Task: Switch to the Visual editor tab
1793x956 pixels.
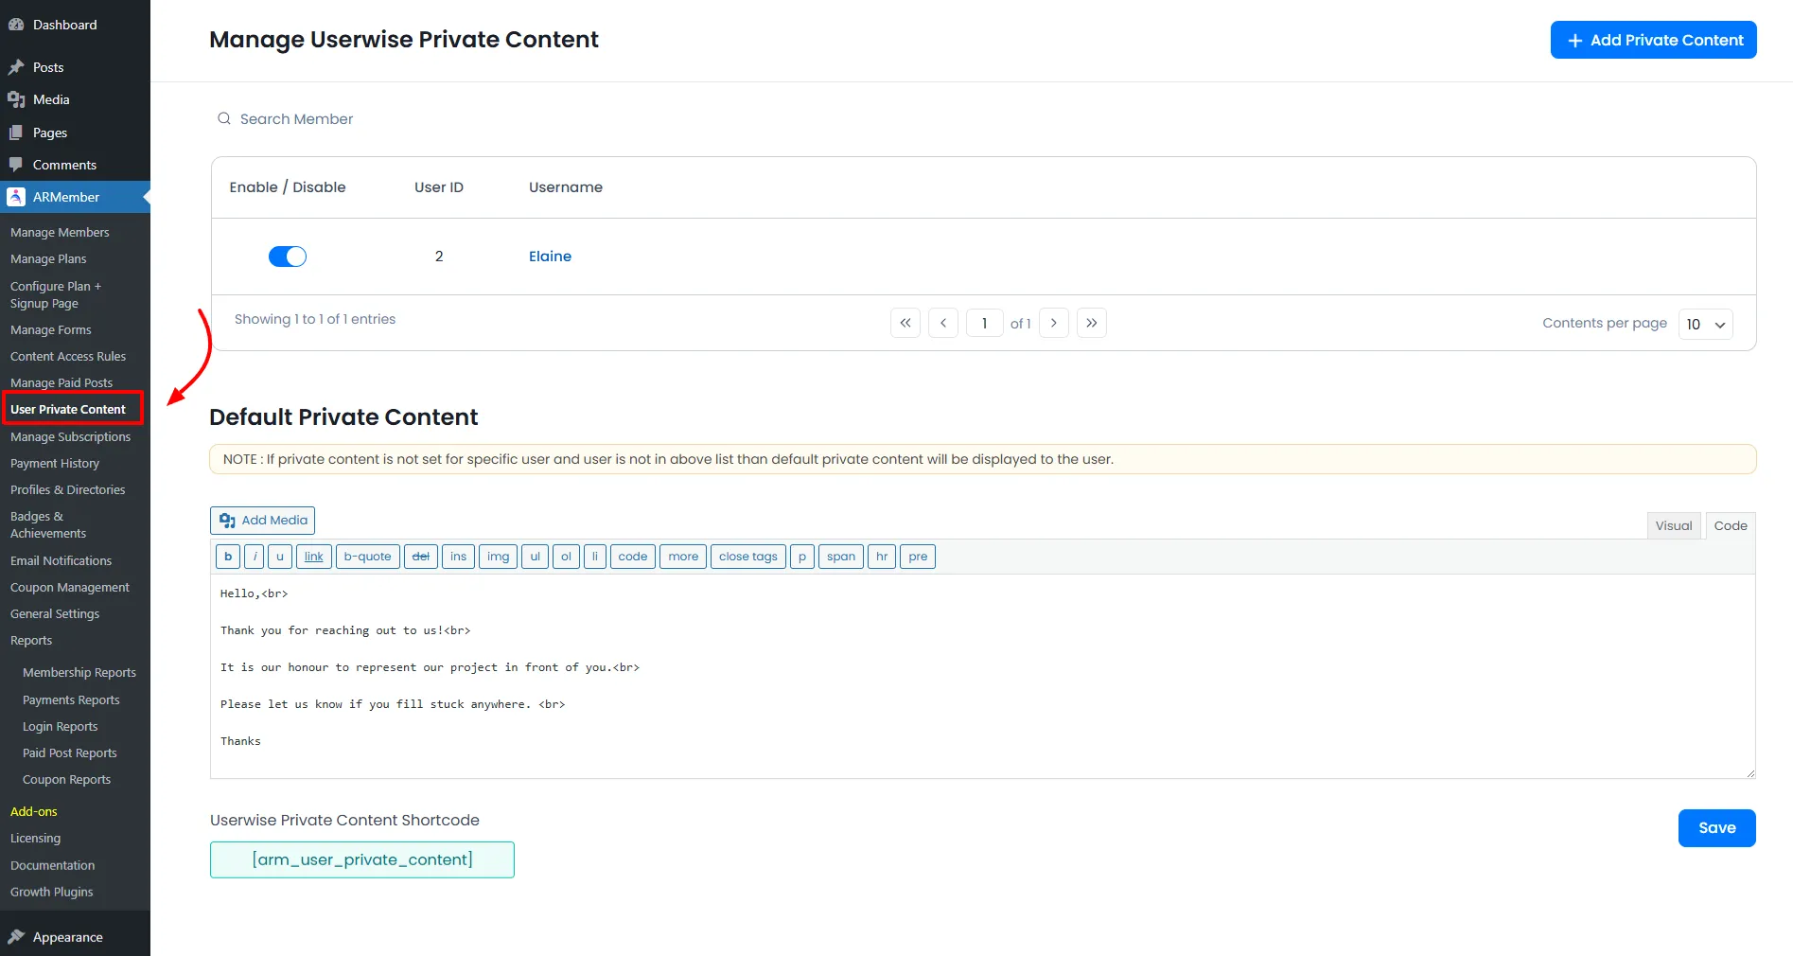Action: pyautogui.click(x=1673, y=525)
